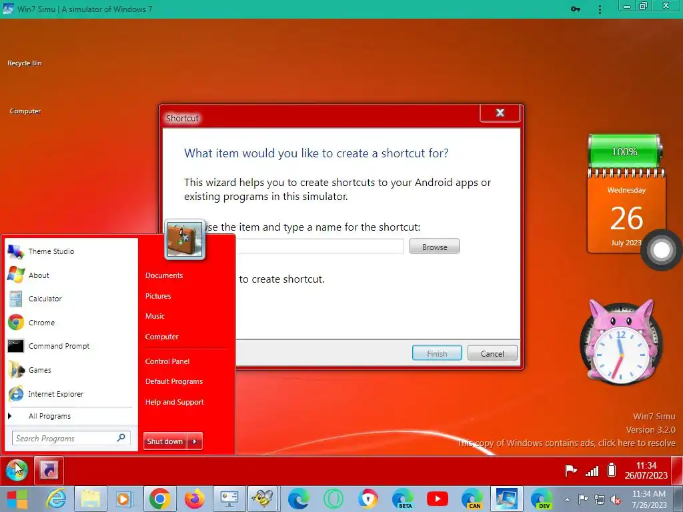Open Theme Studio from start menu
Image resolution: width=683 pixels, height=512 pixels.
pyautogui.click(x=69, y=251)
